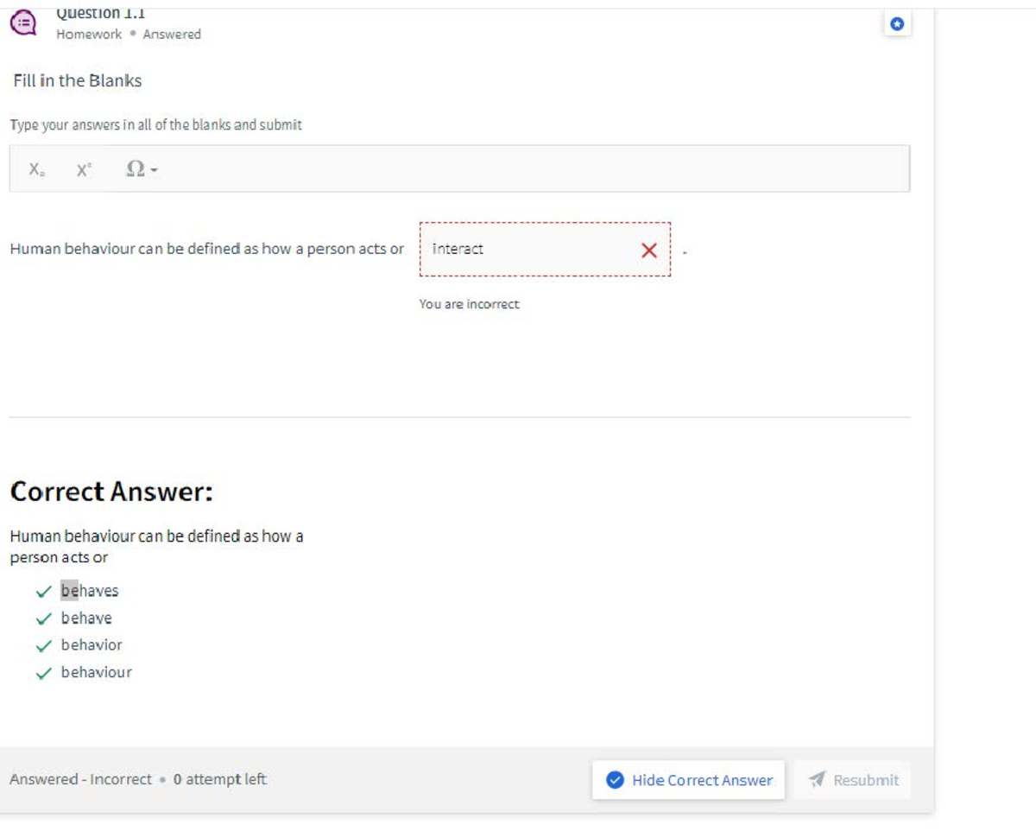Select the subscript formatting tool
This screenshot has width=1036, height=831.
pyautogui.click(x=36, y=169)
